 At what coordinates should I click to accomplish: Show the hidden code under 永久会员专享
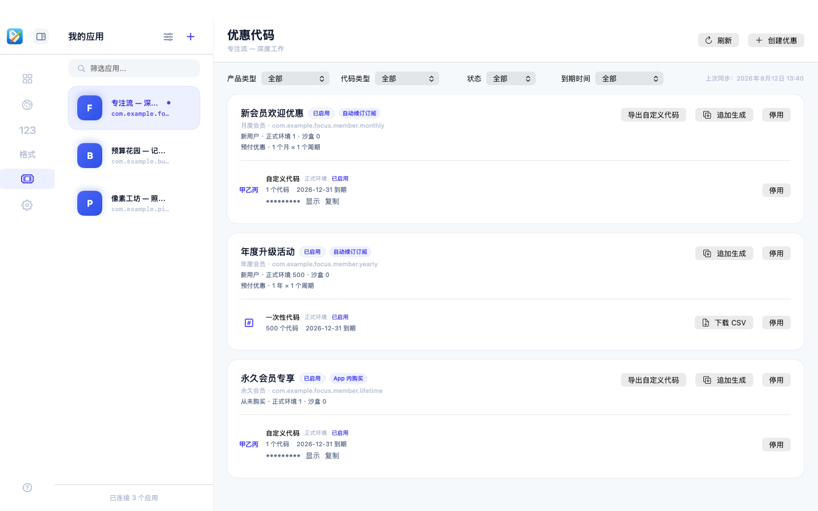313,455
